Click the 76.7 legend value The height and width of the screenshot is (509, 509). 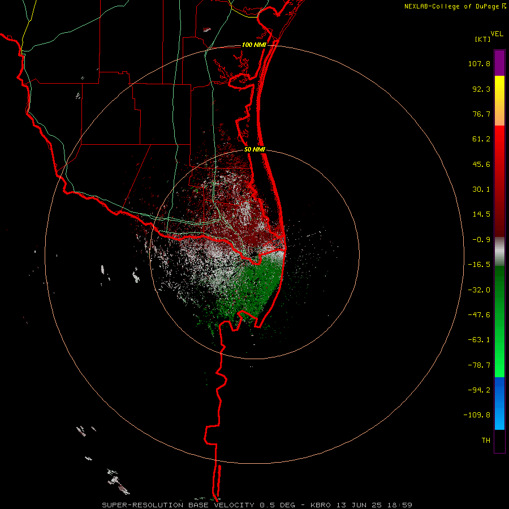point(481,114)
